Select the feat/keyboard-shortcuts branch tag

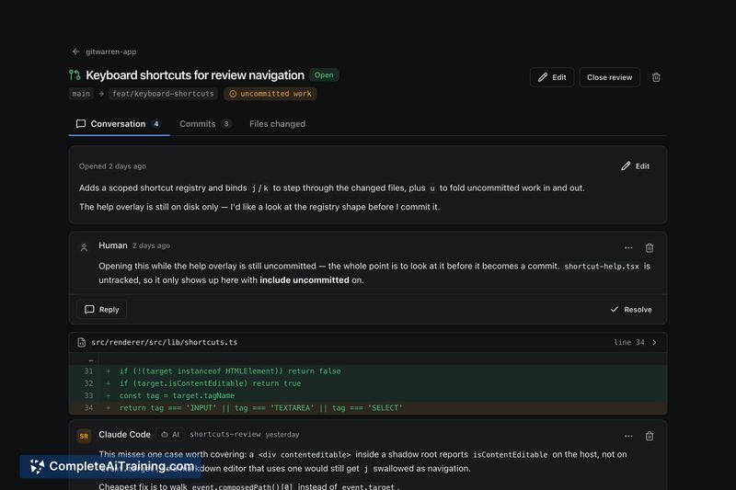point(163,94)
